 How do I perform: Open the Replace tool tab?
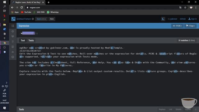pyautogui.click(x=162, y=110)
